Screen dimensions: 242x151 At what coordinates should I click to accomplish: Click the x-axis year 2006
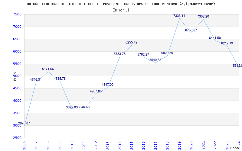point(24,146)
